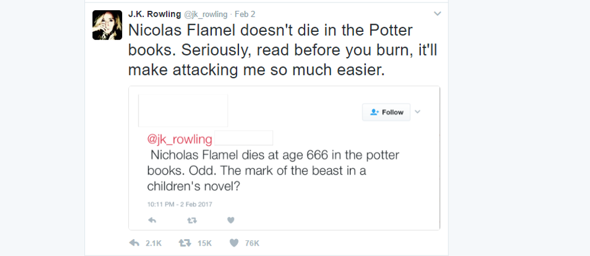
Task: Click the Follow button label in the quoted tweet
Action: pos(393,112)
